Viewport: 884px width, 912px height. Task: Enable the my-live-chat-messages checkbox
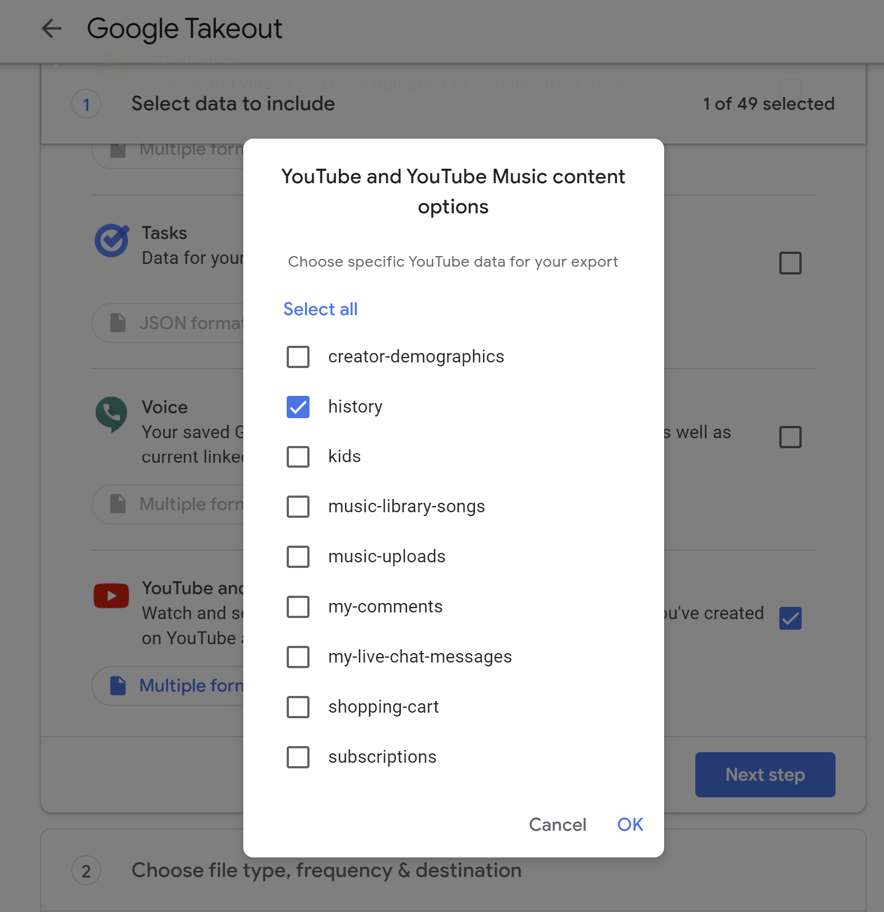click(x=298, y=657)
